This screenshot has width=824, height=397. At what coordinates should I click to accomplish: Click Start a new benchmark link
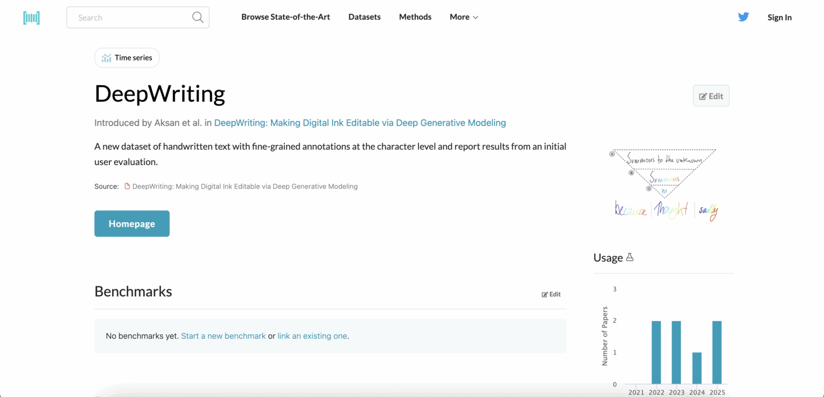click(x=223, y=336)
